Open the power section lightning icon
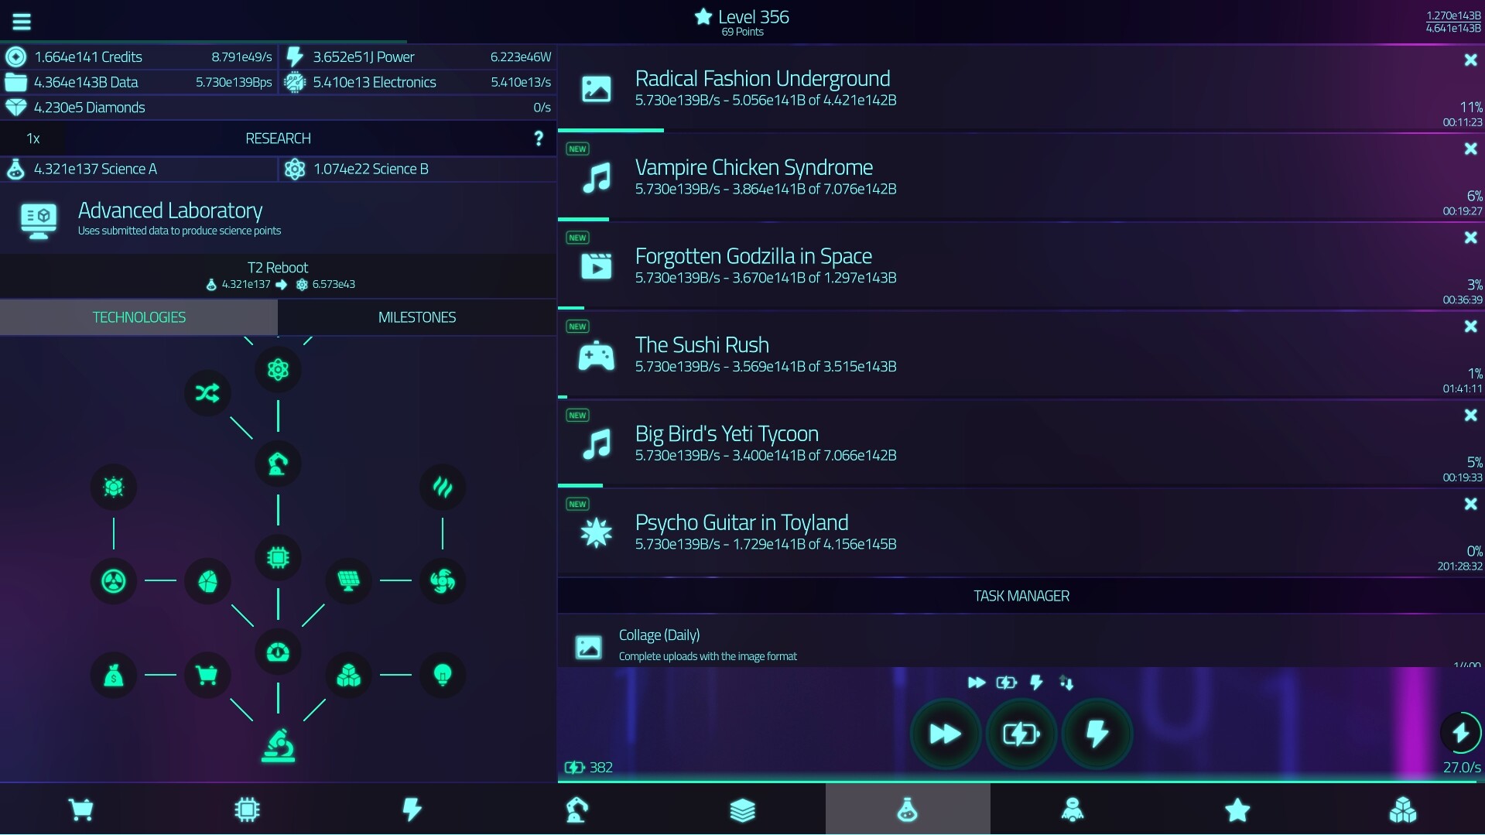Image resolution: width=1485 pixels, height=835 pixels. (412, 809)
